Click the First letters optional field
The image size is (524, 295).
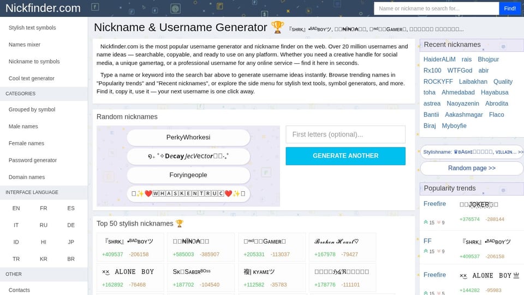click(346, 134)
